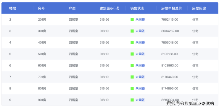Click room number 601房 cell
Viewport: 219px width, 108px height.
(42, 65)
